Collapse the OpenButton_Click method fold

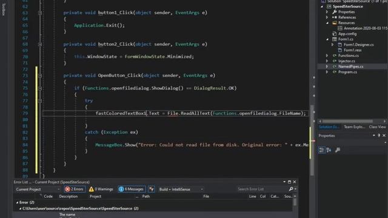tap(40, 75)
